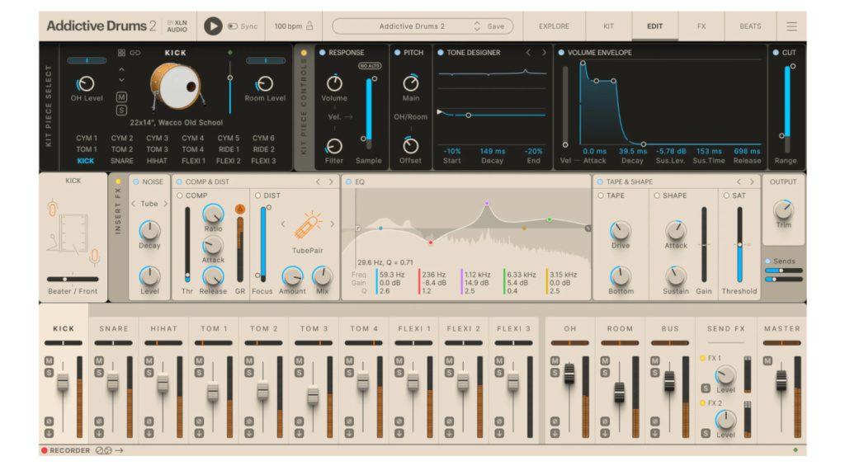Toggle the EQ module power
The height and width of the screenshot is (466, 845).
pos(349,181)
